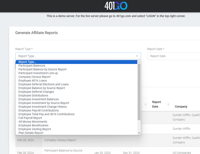Select Employee Payroll Contributions option

[x=39, y=111]
